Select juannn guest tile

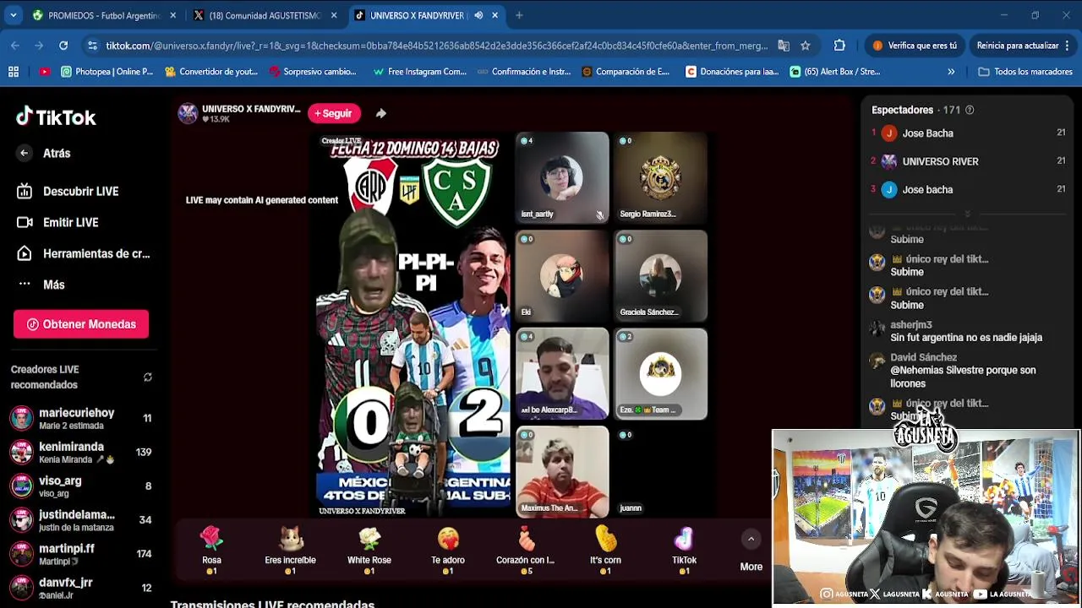(x=661, y=471)
